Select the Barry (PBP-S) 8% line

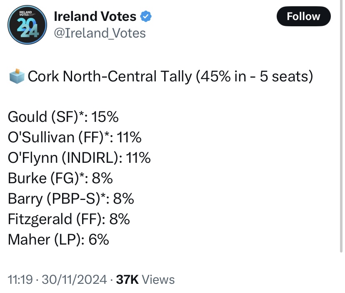pyautogui.click(x=71, y=199)
